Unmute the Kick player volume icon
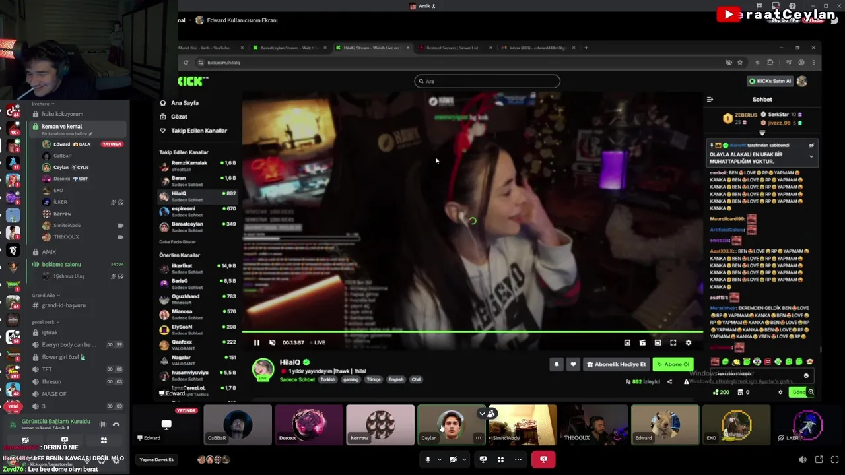The image size is (845, 475). pos(272,342)
